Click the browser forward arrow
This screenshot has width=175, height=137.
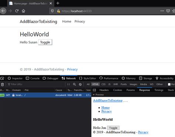[x=10, y=11]
